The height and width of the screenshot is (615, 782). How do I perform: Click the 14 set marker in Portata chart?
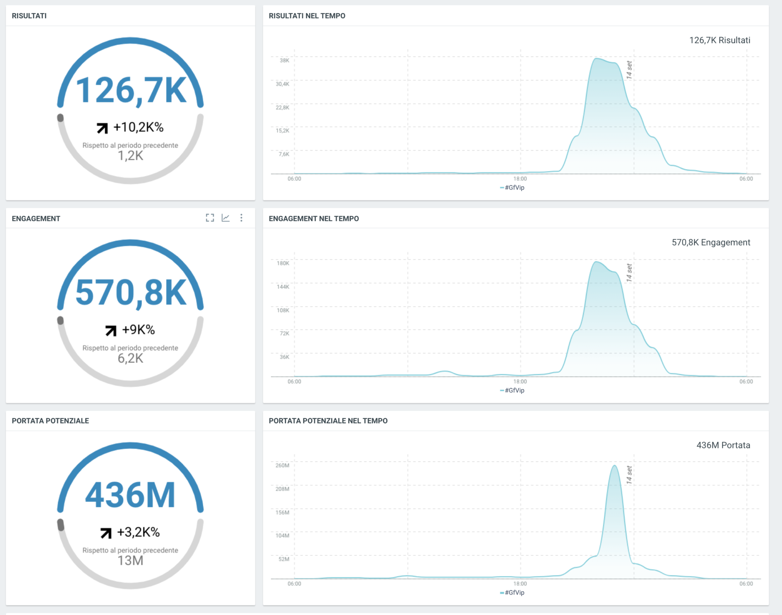[629, 474]
